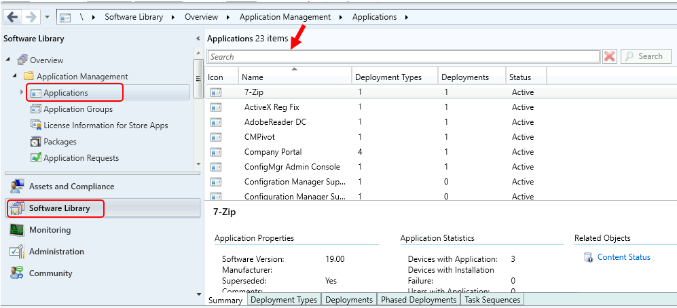Select the Application Management folder icon
Image resolution: width=677 pixels, height=308 pixels.
(x=29, y=77)
